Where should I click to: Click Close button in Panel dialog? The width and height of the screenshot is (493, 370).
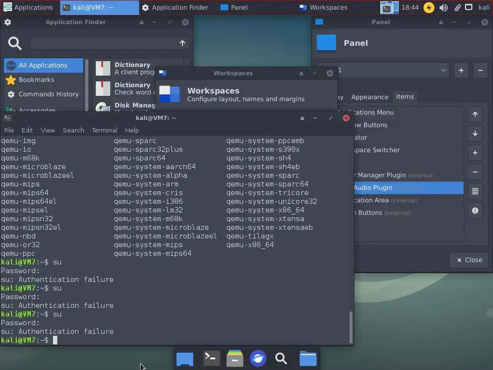coord(469,260)
